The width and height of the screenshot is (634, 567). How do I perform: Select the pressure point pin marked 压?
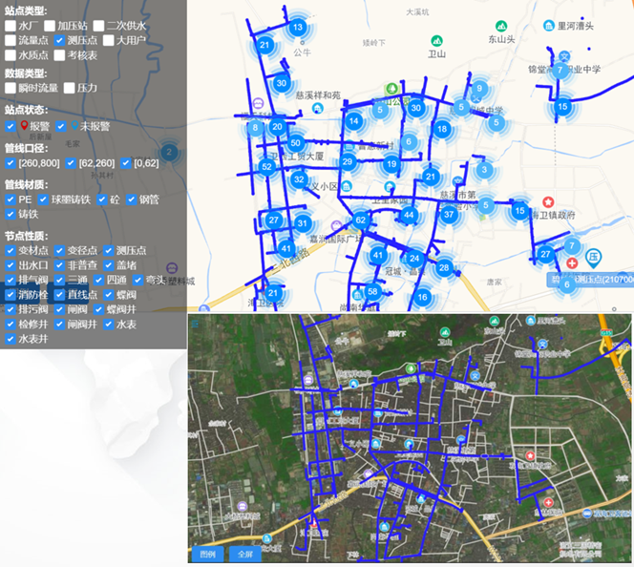coord(593,258)
